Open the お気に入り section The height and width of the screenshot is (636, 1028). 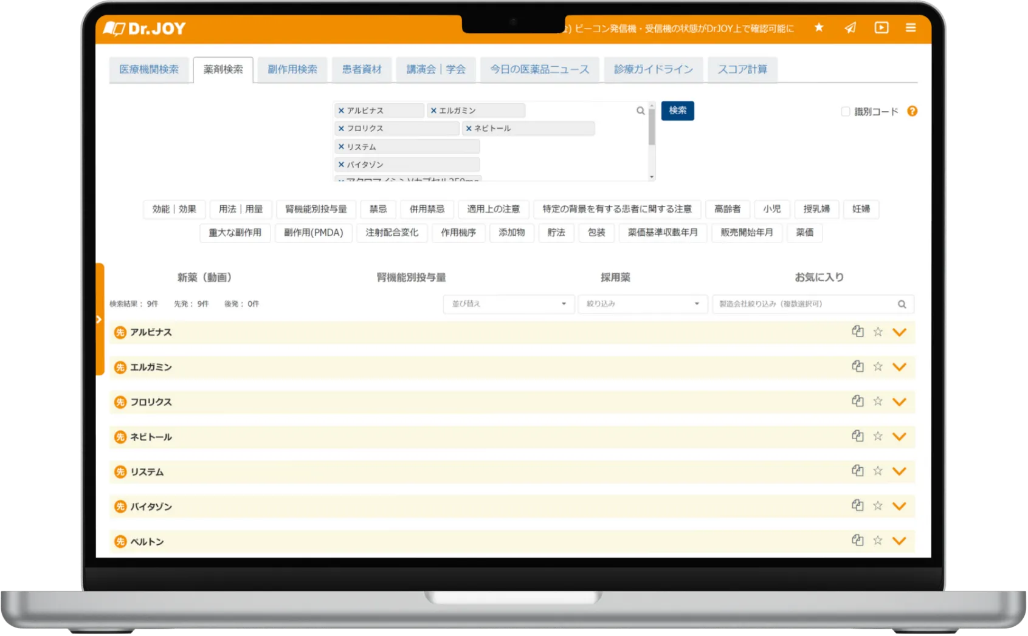819,278
